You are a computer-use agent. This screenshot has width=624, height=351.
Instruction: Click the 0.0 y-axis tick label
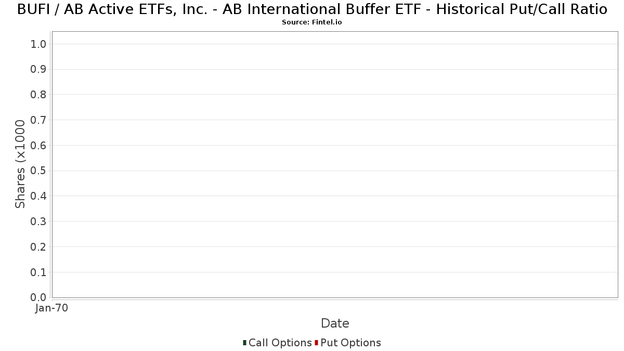(x=38, y=297)
